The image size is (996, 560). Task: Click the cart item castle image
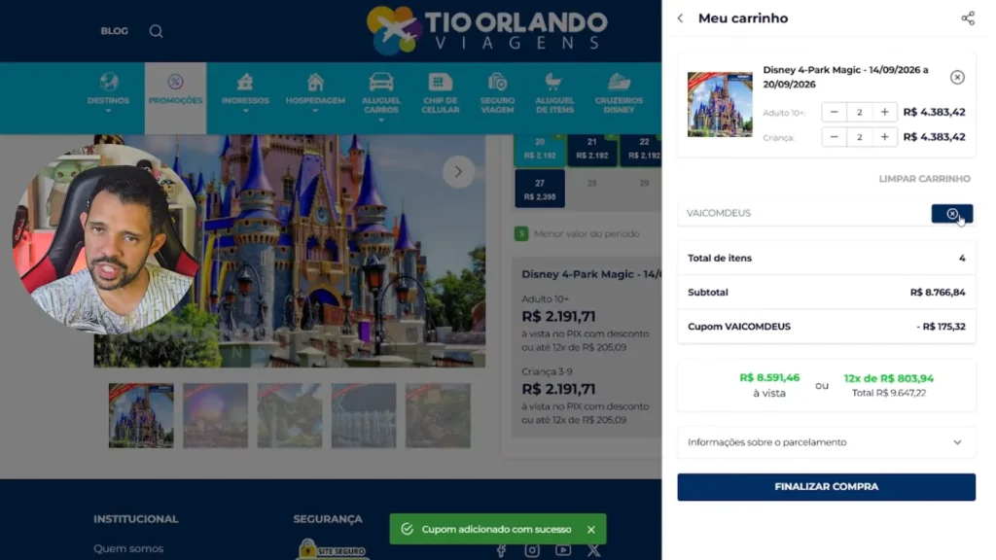pos(720,105)
